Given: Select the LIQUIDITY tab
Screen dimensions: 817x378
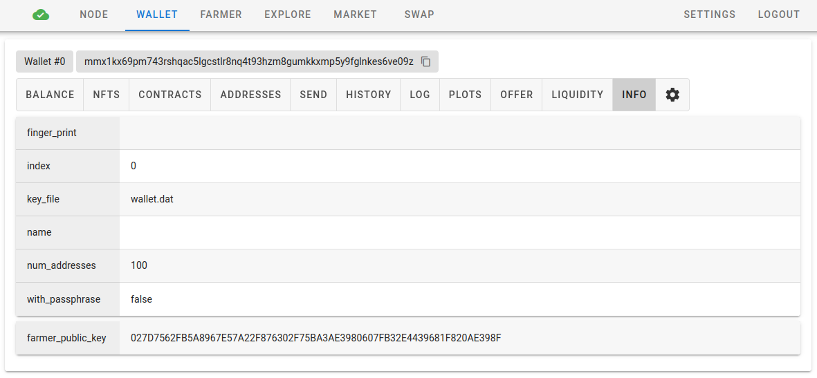Looking at the screenshot, I should pos(578,95).
